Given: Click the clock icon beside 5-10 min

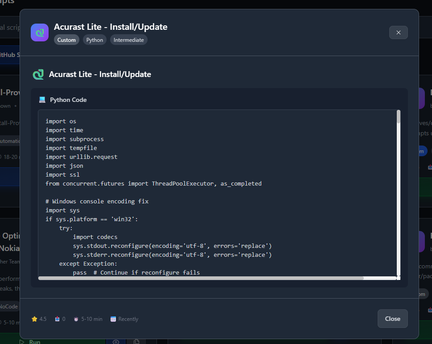Looking at the screenshot, I should coord(76,319).
